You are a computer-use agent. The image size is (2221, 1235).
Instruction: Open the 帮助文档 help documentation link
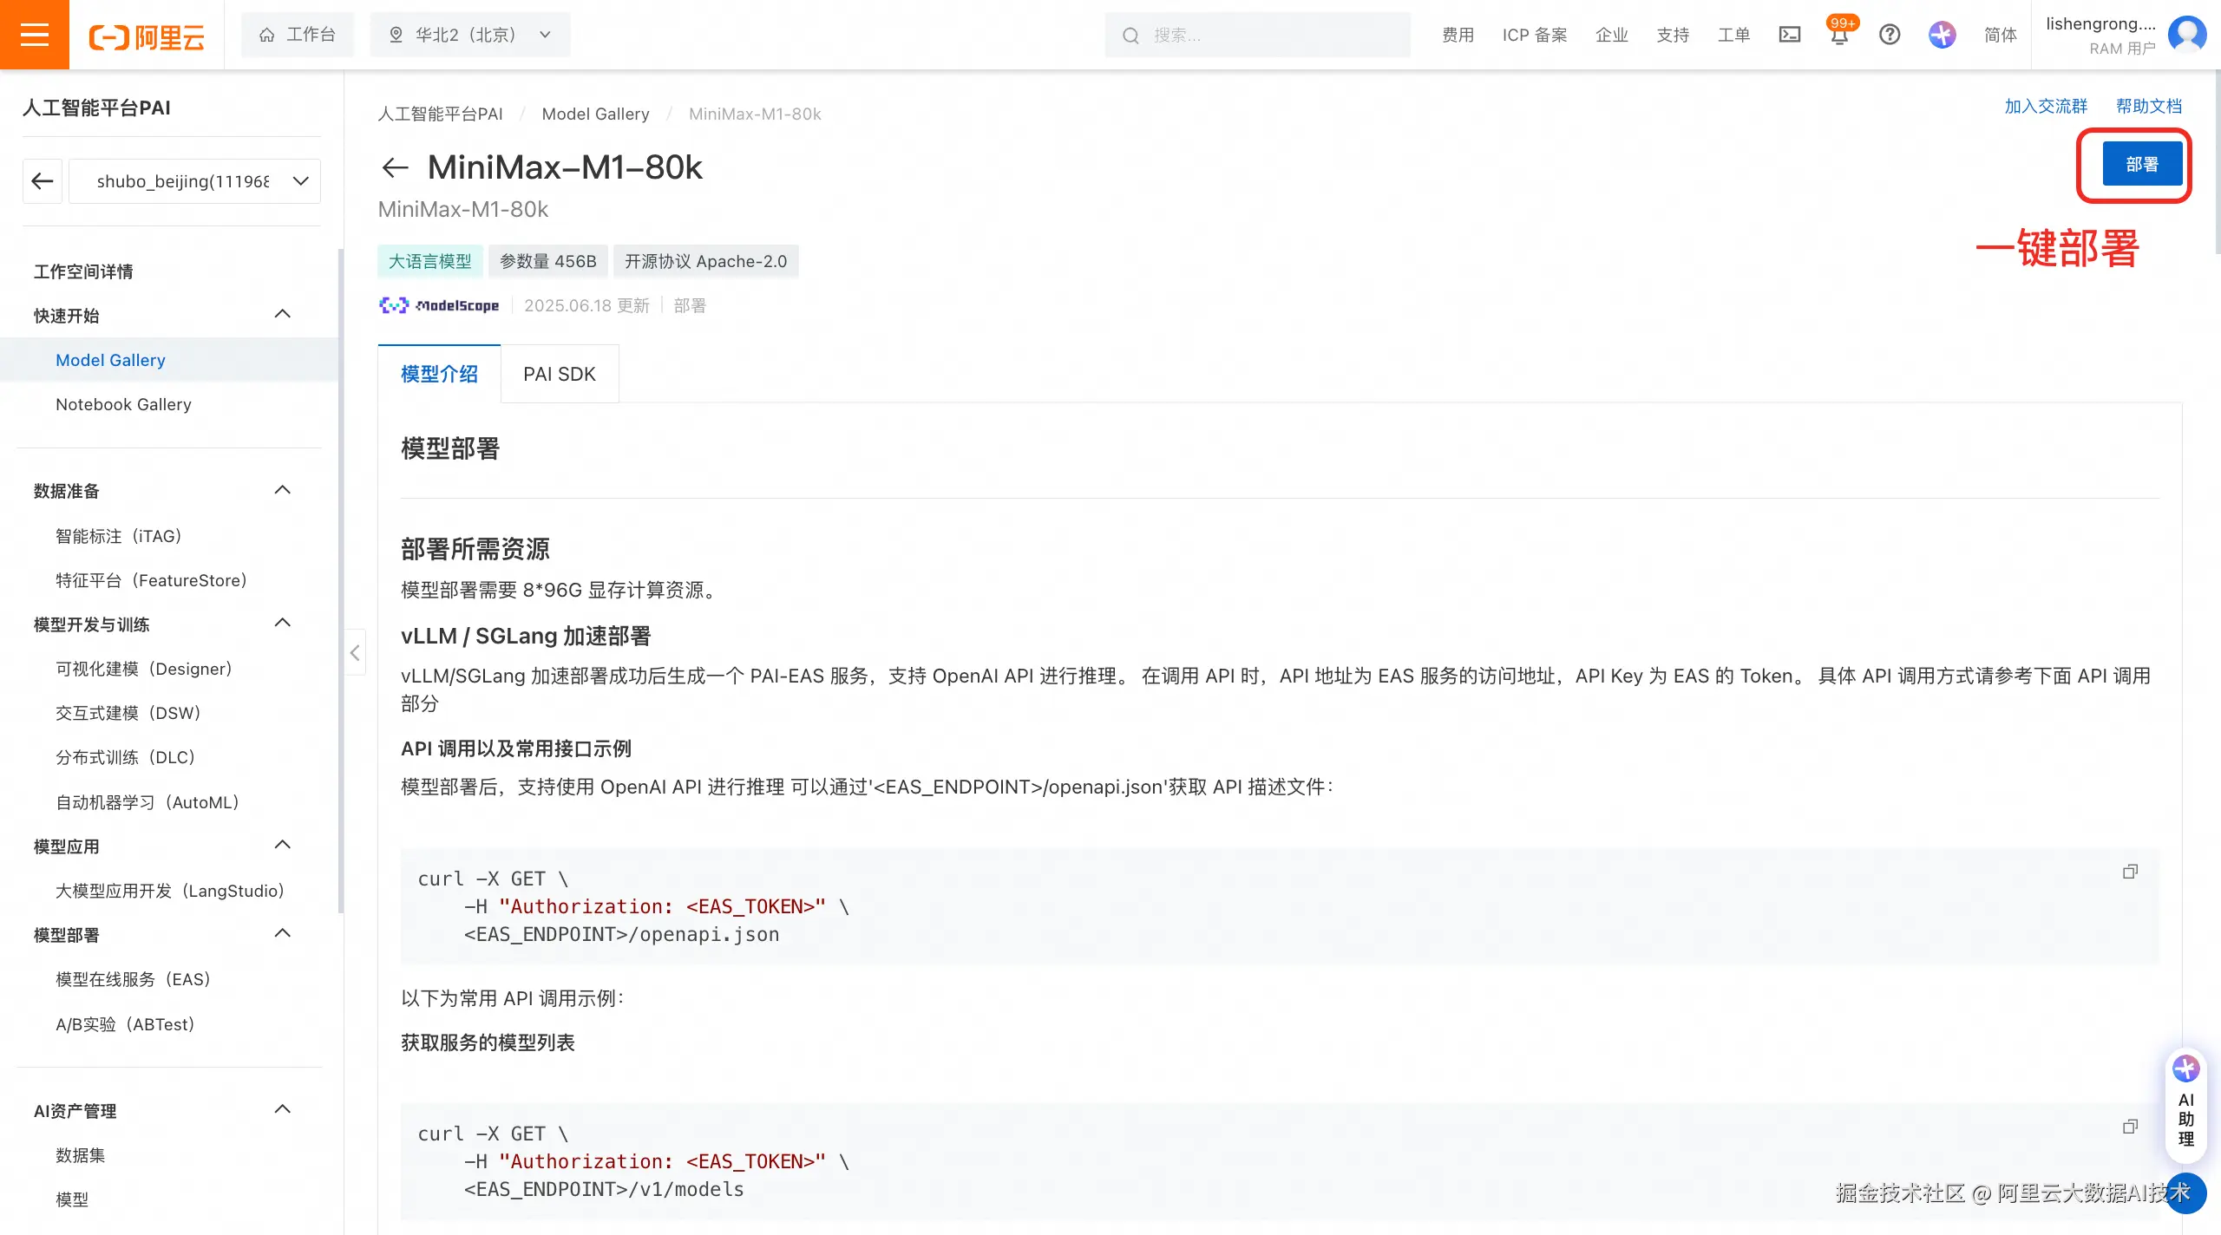2149,105
